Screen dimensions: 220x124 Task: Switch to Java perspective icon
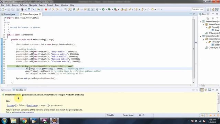213,9
